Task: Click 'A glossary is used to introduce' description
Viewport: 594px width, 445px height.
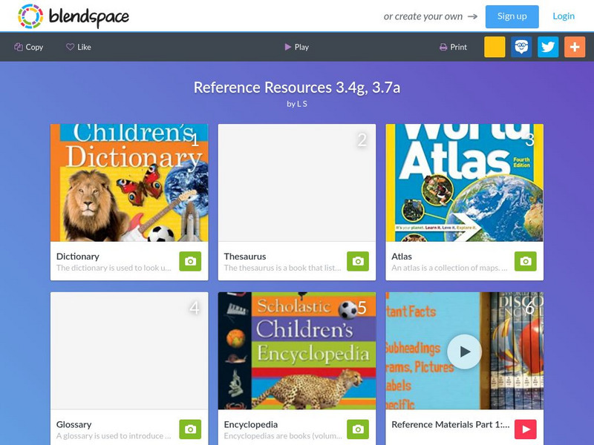Action: 114,436
